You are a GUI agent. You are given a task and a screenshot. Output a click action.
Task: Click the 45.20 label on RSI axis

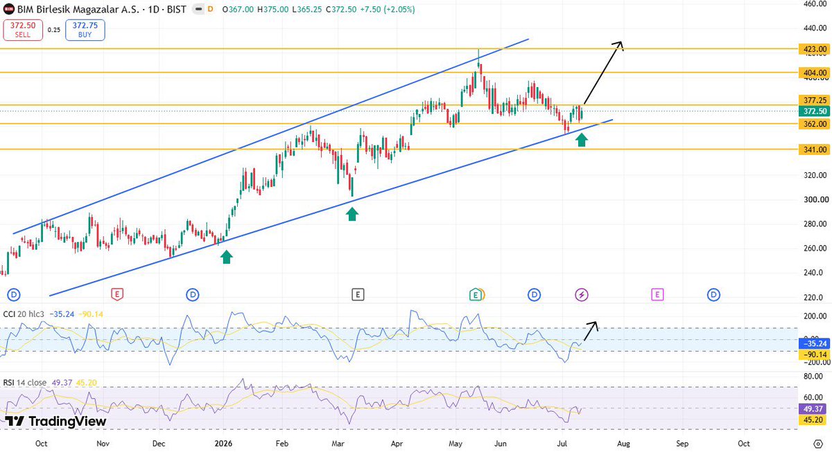point(813,419)
